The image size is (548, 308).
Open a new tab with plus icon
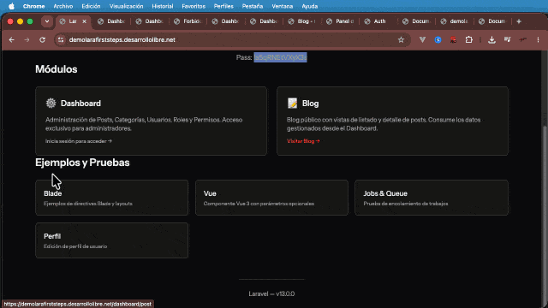(519, 21)
